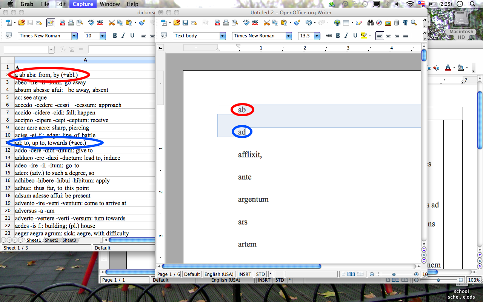Click the Find & Replace binoculars icon in Writer
Viewport: 483px width, 302px height.
tap(371, 23)
